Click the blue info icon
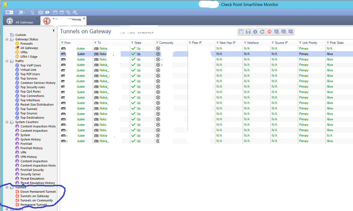Image resolution: width=353 pixels, height=211 pixels. 255,32
